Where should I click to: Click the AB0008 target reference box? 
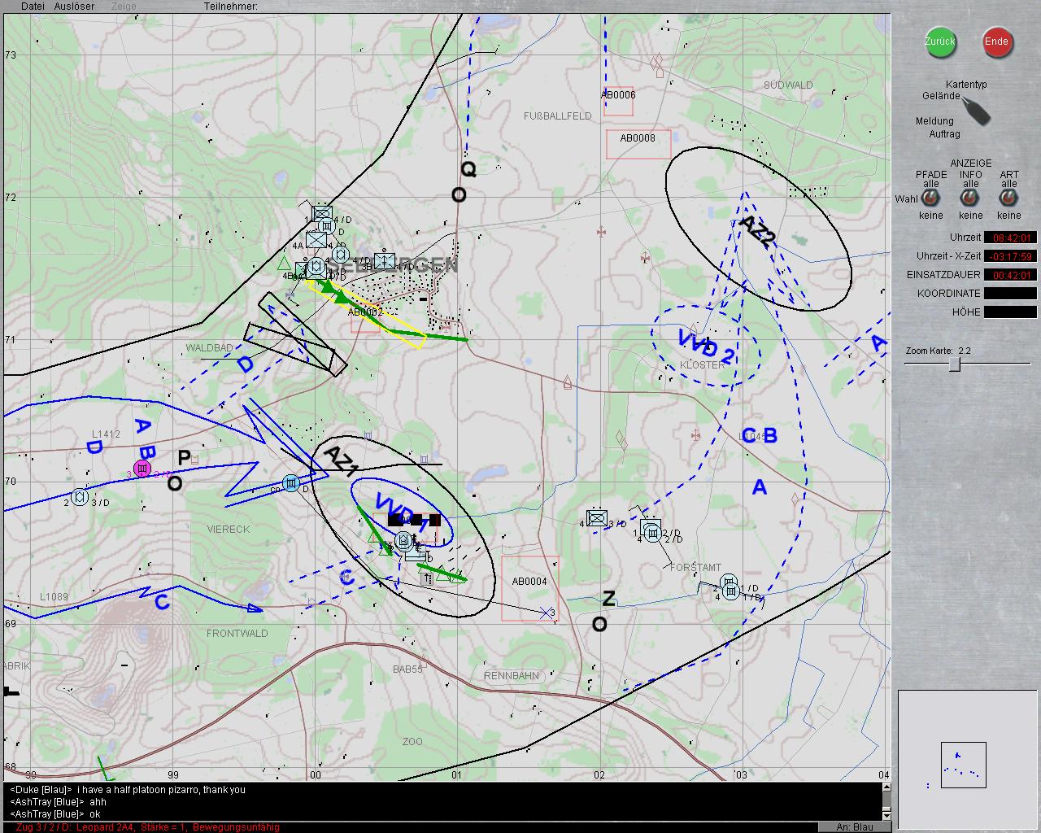pos(638,143)
